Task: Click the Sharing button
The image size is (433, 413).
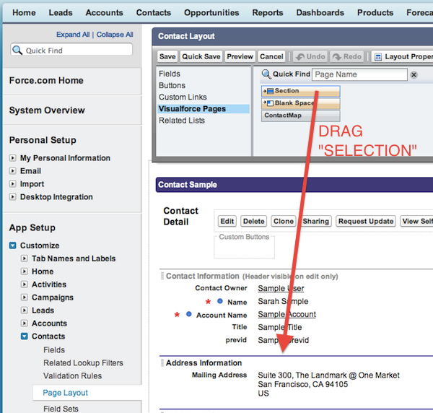Action: pos(315,221)
